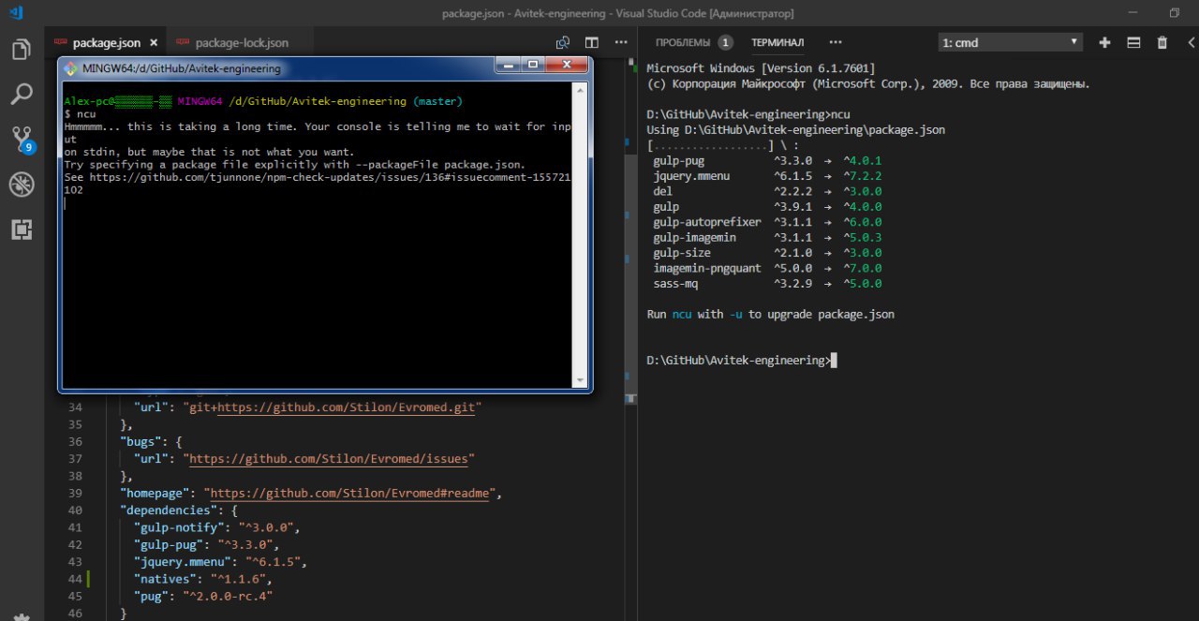Split the editor with the split icon
Viewport: 1199px width, 621px height.
[592, 43]
